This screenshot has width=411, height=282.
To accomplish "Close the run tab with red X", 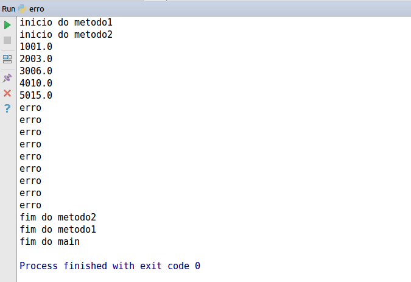I will pyautogui.click(x=7, y=93).
